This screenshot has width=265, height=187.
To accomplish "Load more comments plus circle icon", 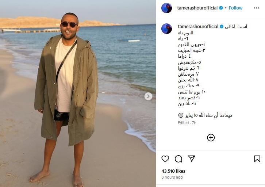I will coord(211,138).
